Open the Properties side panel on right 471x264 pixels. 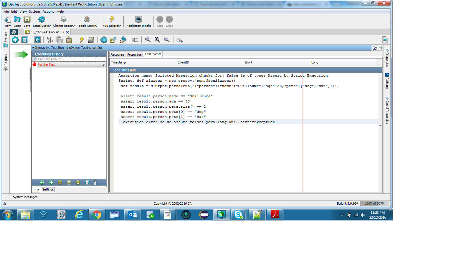(387, 57)
